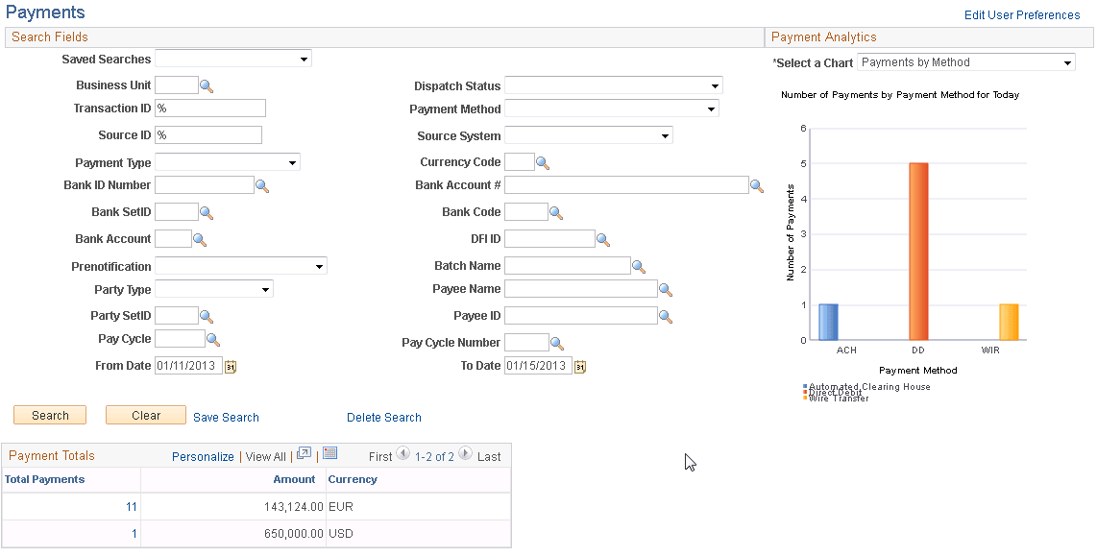1097x556 pixels.
Task: Open the Batch Name lookup magnifier
Action: click(635, 265)
